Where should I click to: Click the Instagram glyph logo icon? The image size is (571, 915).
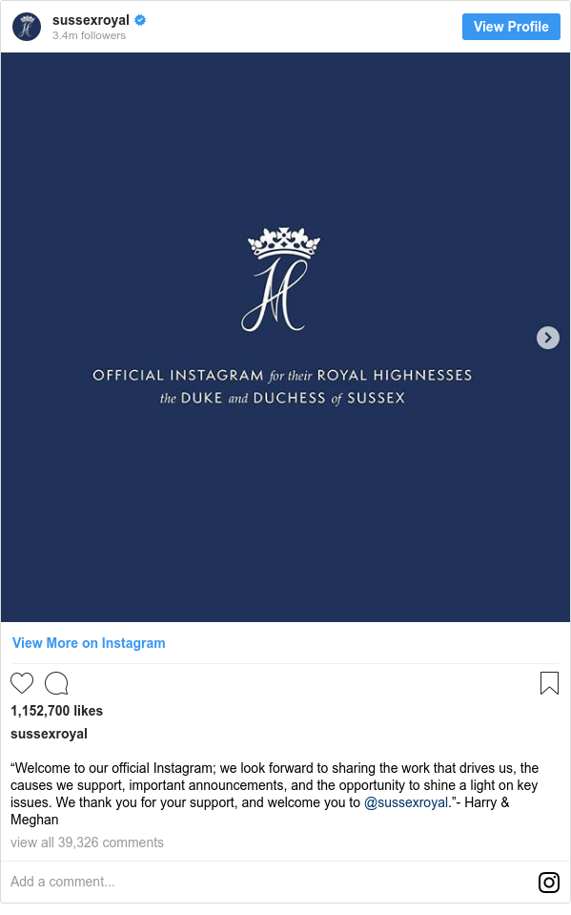[549, 883]
